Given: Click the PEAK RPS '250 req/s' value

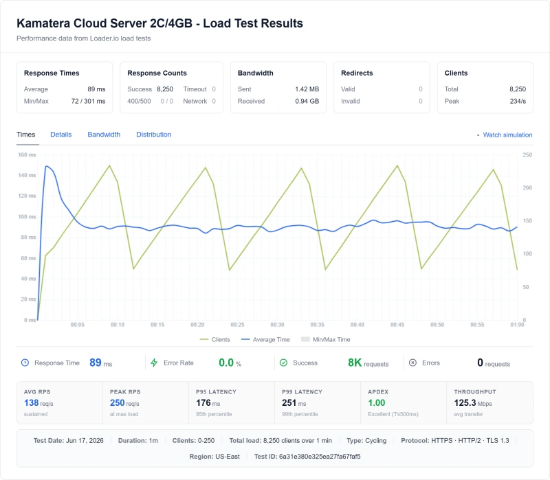Looking at the screenshot, I should 124,403.
